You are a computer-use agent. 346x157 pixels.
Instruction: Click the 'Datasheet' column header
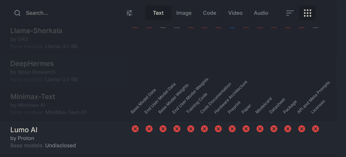click(277, 106)
